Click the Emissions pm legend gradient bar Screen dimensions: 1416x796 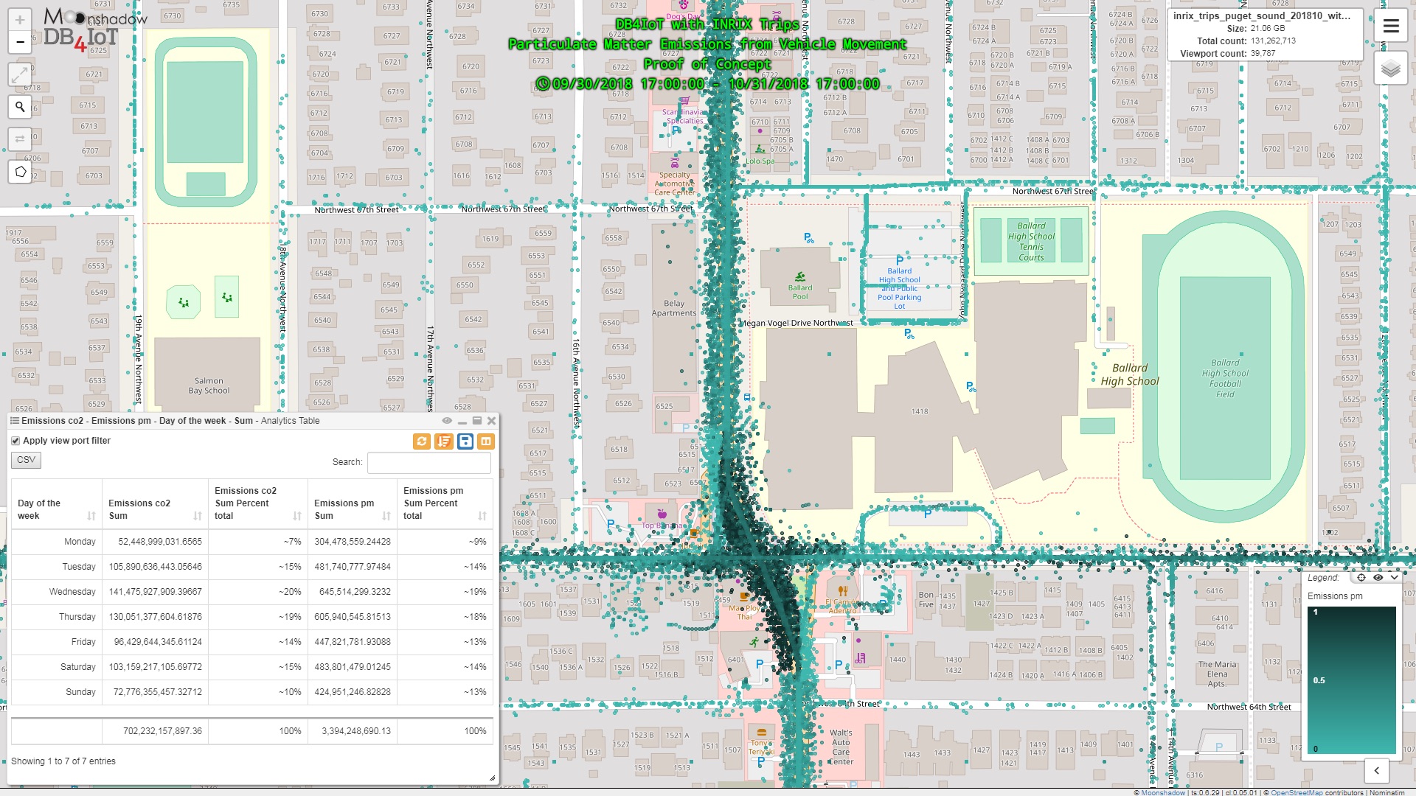(x=1351, y=680)
